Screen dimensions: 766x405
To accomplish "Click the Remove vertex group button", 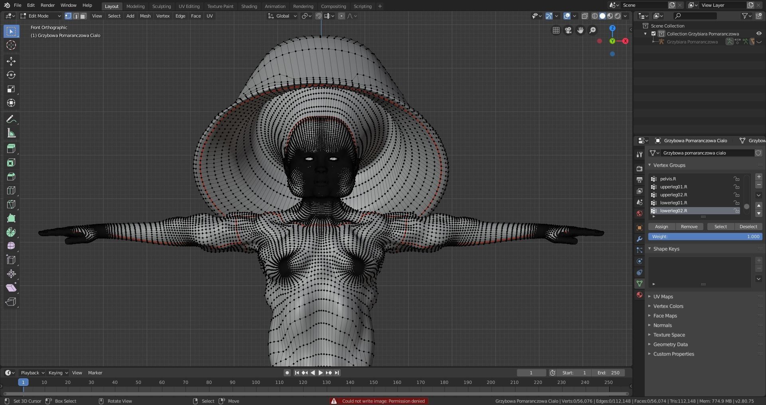I will pos(689,227).
